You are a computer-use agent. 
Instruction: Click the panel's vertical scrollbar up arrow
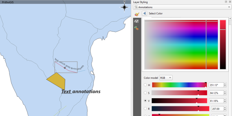pyautogui.click(x=230, y=19)
